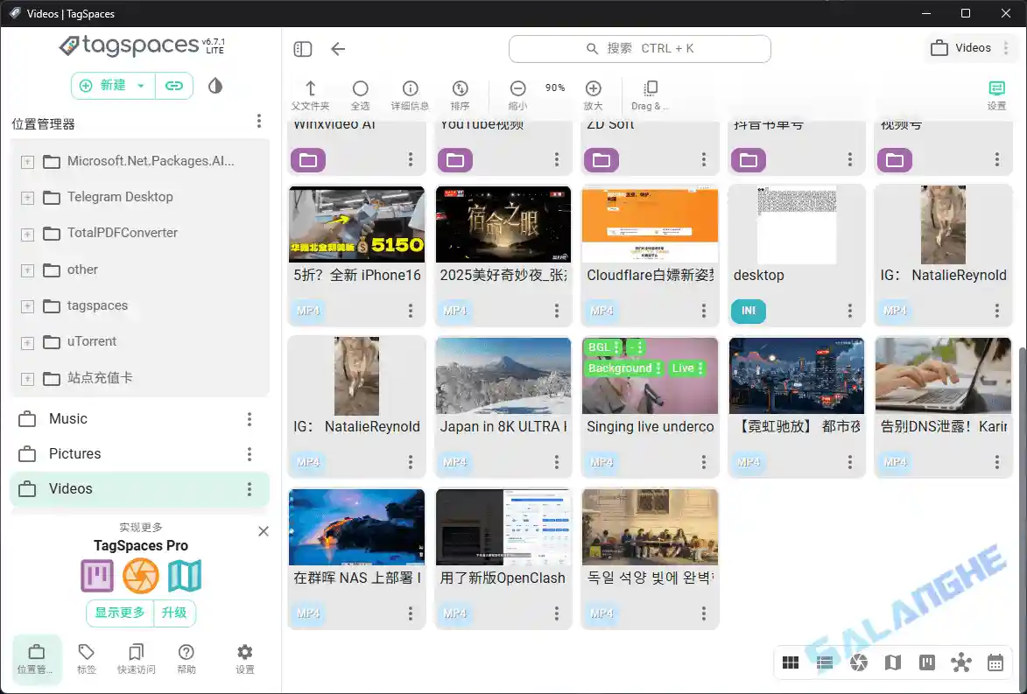This screenshot has height=694, width=1027.
Task: Toggle the theme switcher near 新建
Action: click(215, 86)
